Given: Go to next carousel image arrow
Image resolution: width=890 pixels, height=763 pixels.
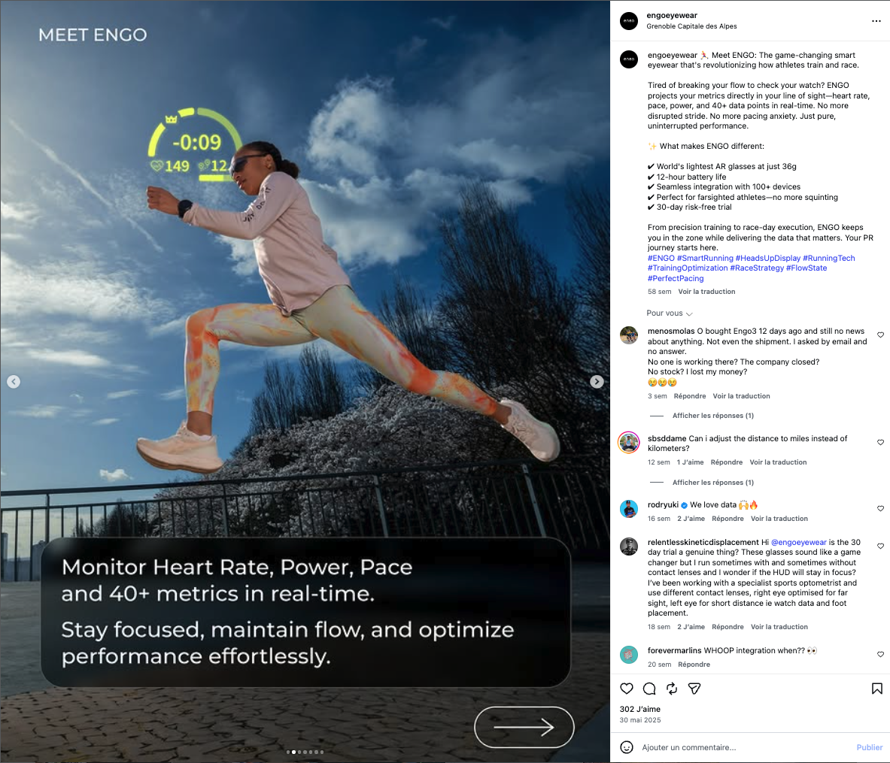Looking at the screenshot, I should (597, 382).
